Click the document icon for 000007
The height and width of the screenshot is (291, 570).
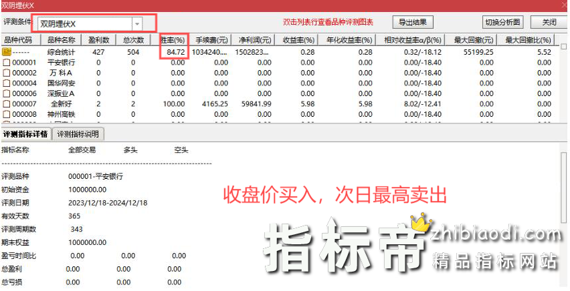pyautogui.click(x=7, y=103)
